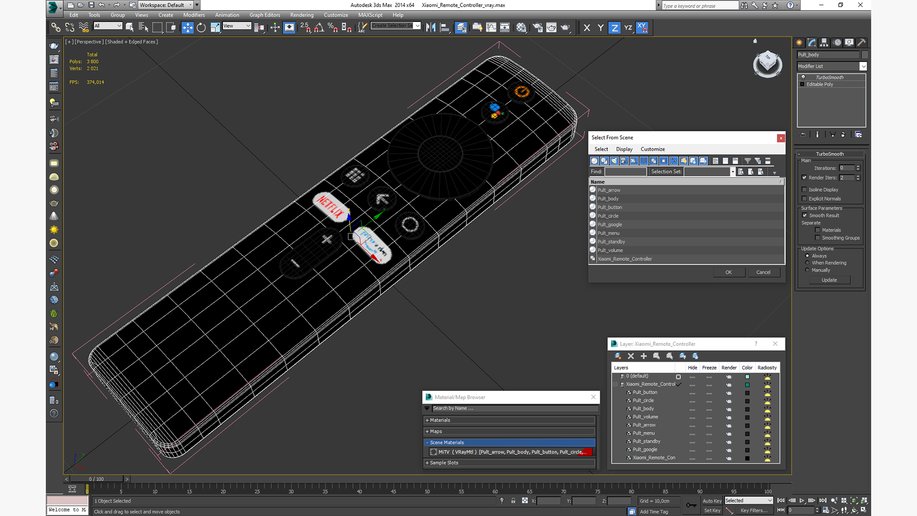This screenshot has width=917, height=516.
Task: Expand the Materials group in Material Browser
Action: pos(510,420)
